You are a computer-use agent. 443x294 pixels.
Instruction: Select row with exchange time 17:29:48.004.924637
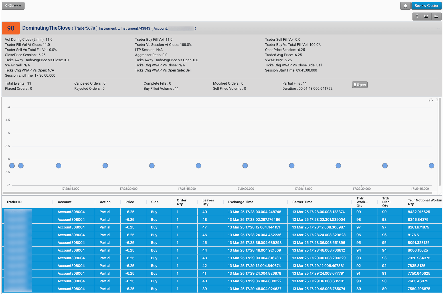[x=222, y=289]
